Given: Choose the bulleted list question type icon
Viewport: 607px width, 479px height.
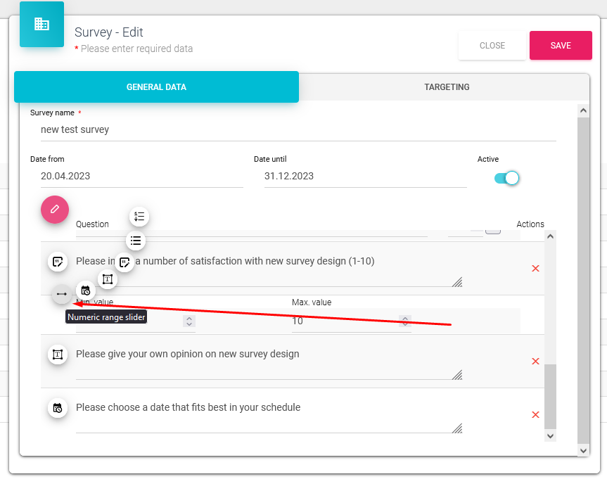Looking at the screenshot, I should coord(136,241).
